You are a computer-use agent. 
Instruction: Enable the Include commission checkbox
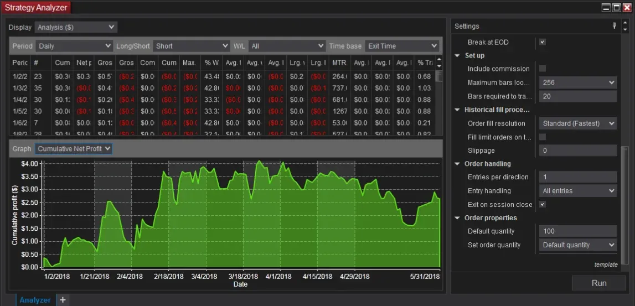point(542,69)
